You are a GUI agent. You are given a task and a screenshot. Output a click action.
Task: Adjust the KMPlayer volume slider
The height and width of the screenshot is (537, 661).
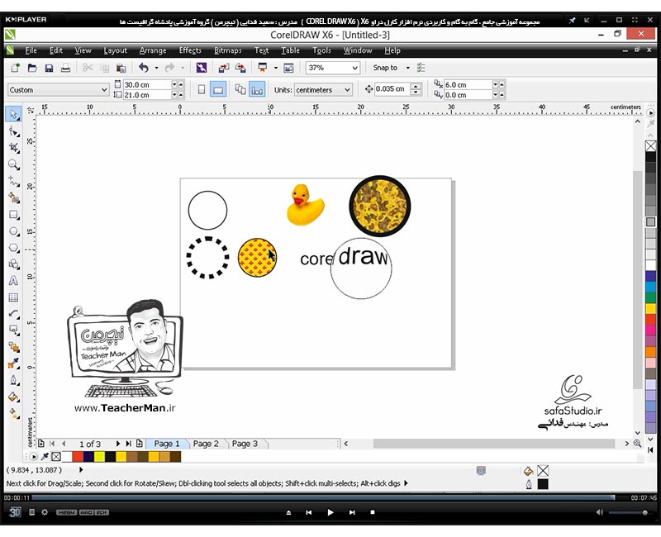[x=627, y=512]
